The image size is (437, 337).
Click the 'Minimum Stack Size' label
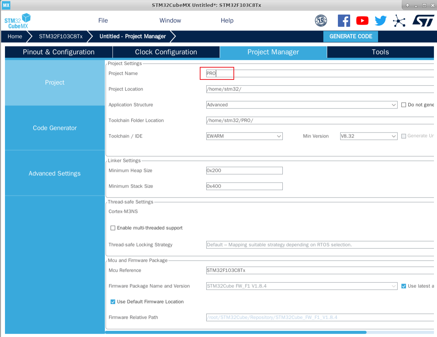point(131,186)
